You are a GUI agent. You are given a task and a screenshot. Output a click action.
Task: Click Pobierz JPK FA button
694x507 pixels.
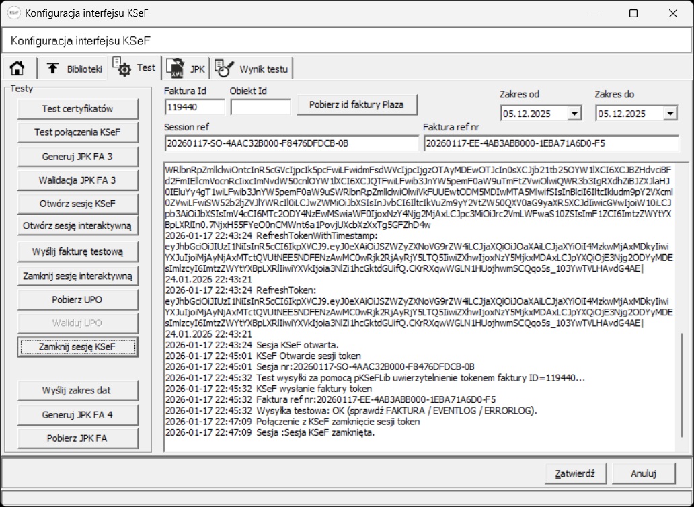pos(77,438)
